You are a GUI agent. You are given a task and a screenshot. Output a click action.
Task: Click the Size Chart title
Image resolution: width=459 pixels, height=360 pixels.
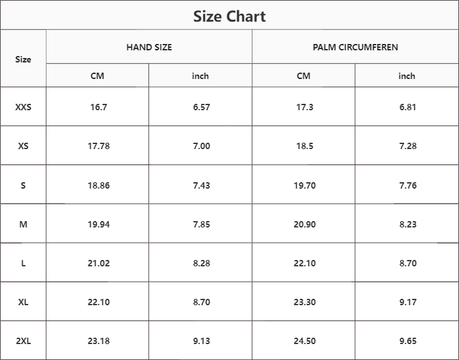pos(229,16)
